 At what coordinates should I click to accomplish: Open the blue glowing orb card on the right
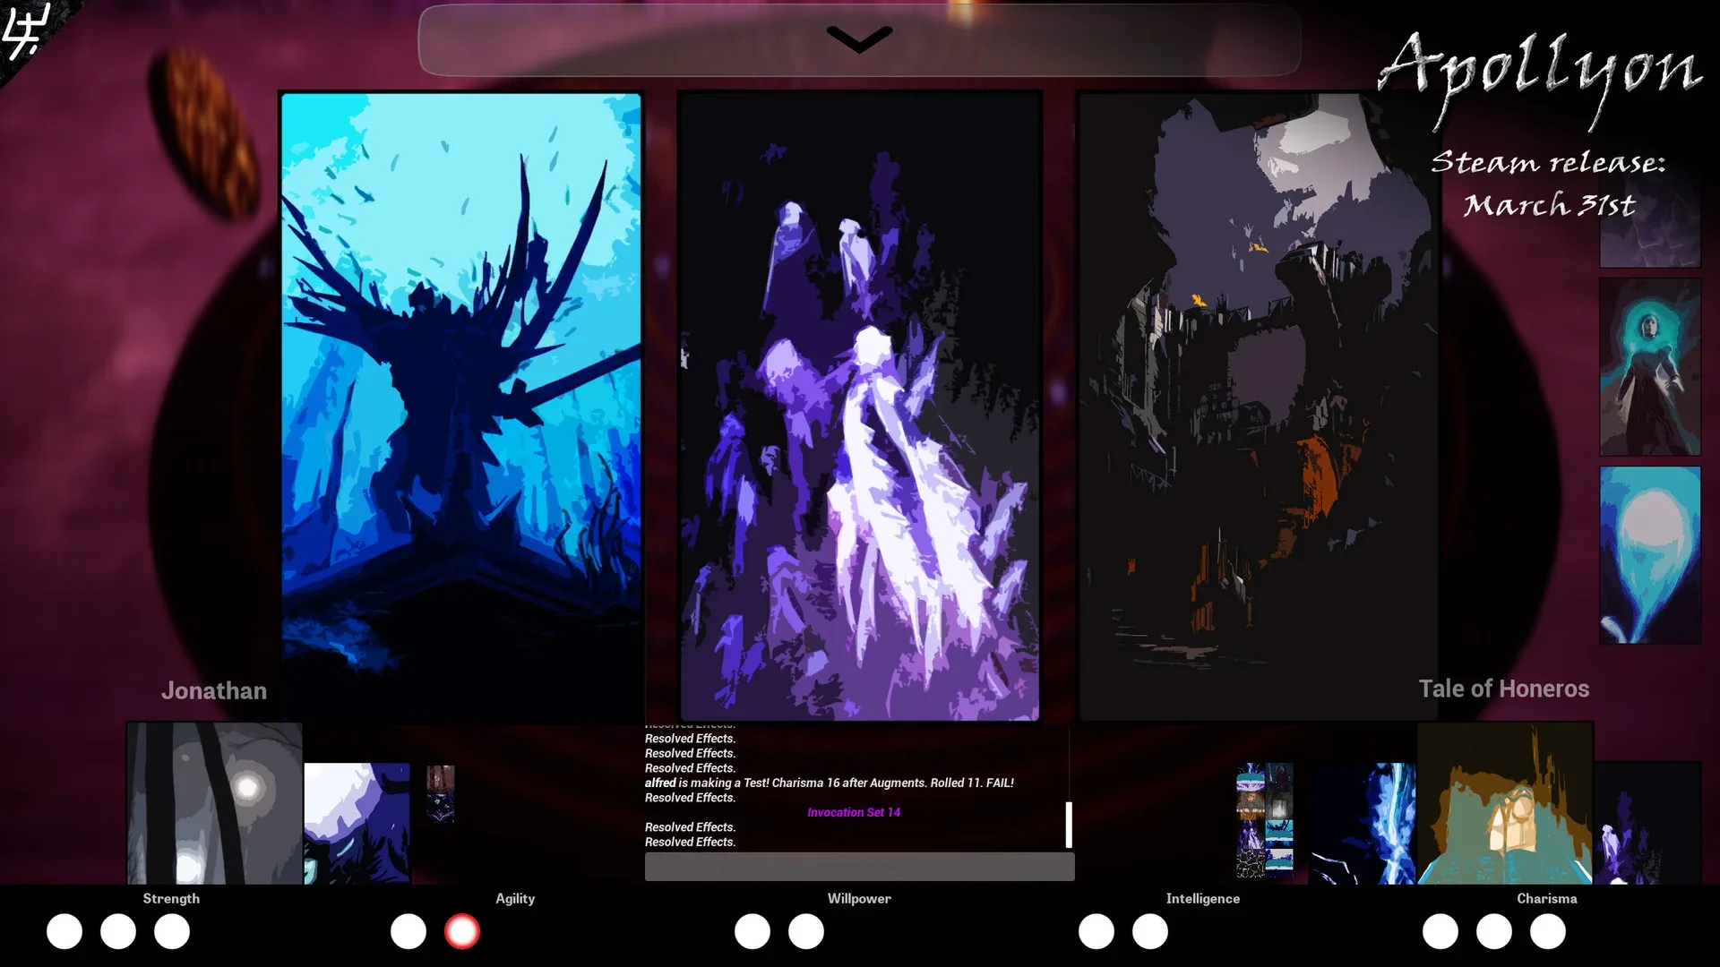[x=1649, y=554]
